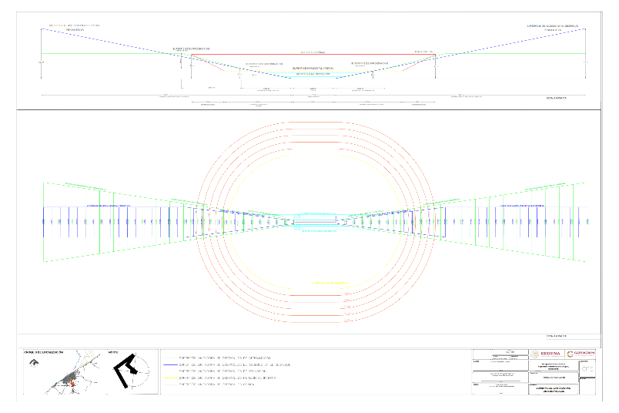Screen dimensions: 619x413
Task: Select the CROQUIS DE LOCALIZACIÓN heading
Action: pyautogui.click(x=45, y=352)
